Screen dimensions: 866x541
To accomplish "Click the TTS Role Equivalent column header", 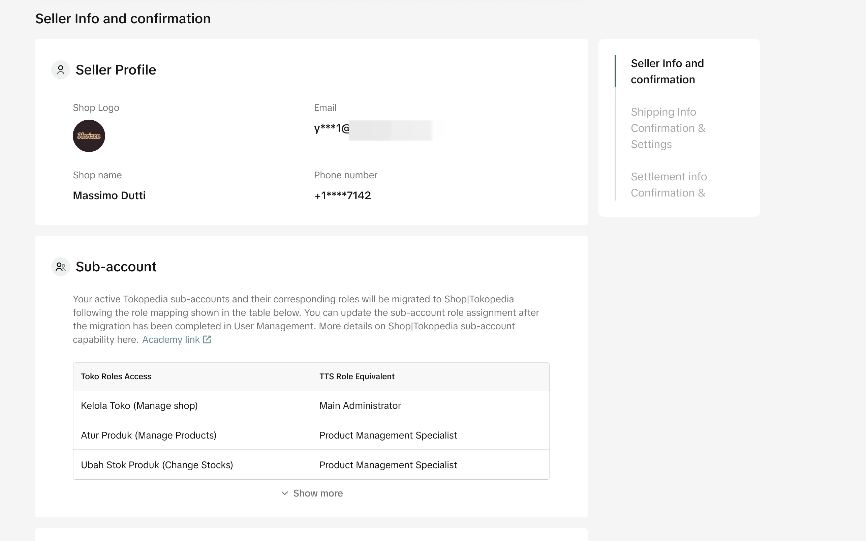I will coord(357,377).
